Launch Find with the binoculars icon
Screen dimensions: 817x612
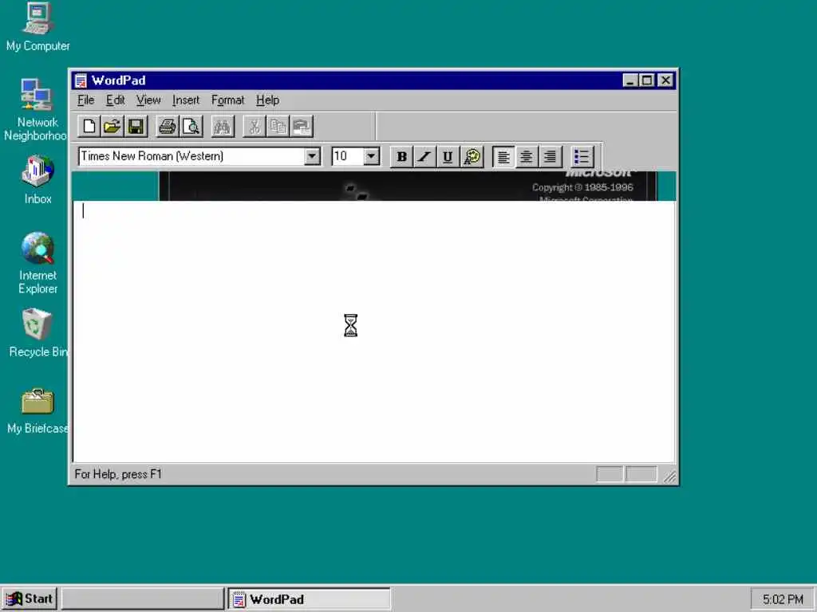point(223,127)
